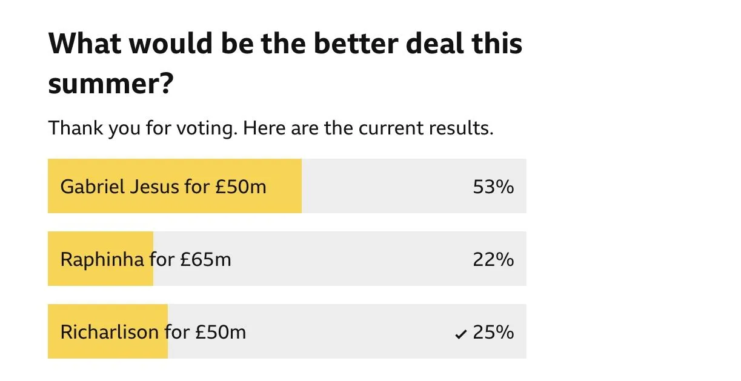The height and width of the screenshot is (381, 741).
Task: Click the '£65m' price in Raphinha option
Action: (205, 260)
